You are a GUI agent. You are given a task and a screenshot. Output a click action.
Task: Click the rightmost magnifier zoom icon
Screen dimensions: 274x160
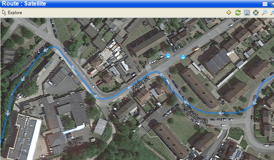[272, 13]
